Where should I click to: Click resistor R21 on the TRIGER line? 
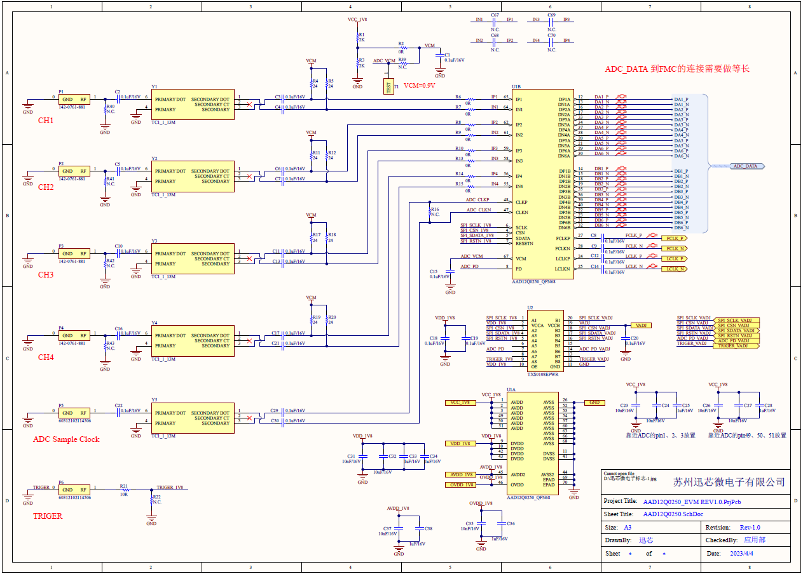(125, 490)
